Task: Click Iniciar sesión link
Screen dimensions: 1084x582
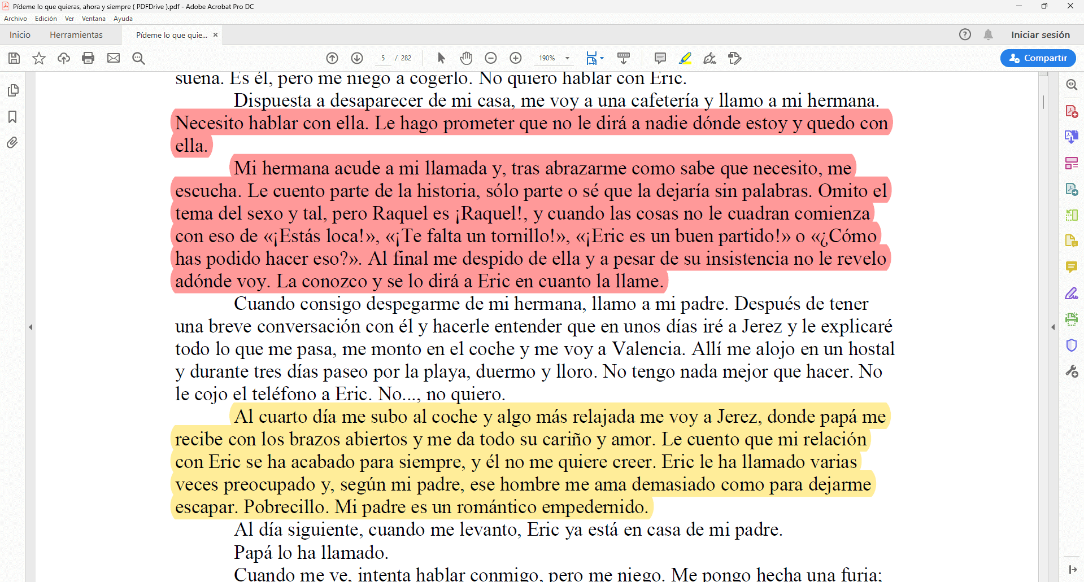Action: pos(1041,34)
